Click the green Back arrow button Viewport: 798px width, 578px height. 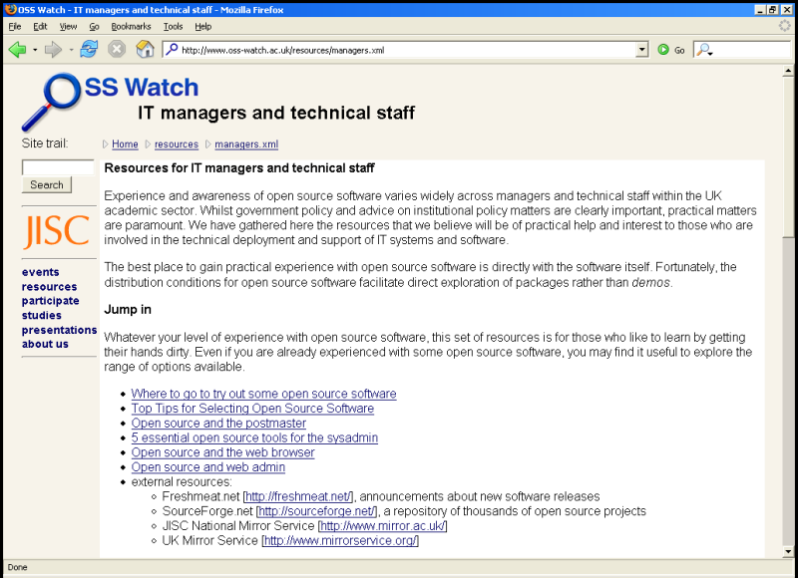(x=17, y=50)
